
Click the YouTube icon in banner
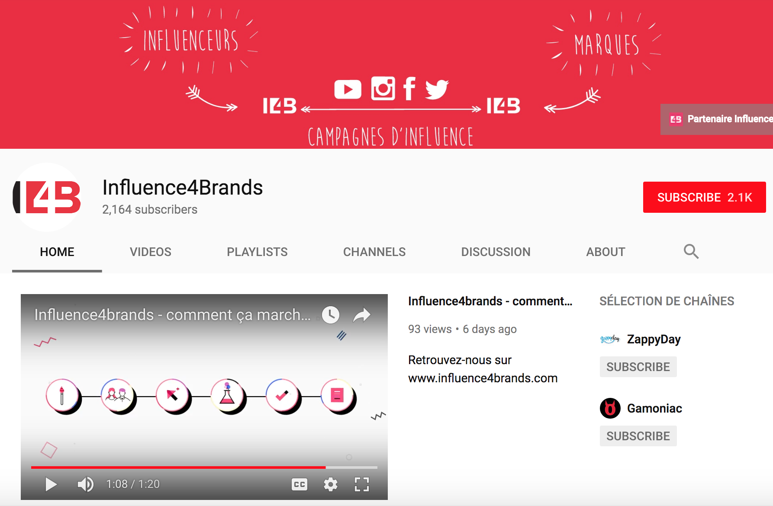[x=348, y=89]
